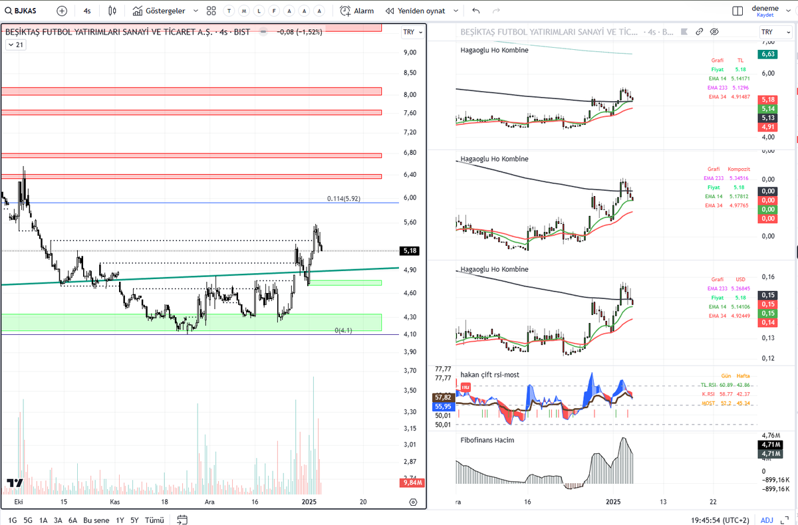Click the Hagaoglu Ho Kombine USD pane legend
The width and height of the screenshot is (798, 525).
point(494,269)
